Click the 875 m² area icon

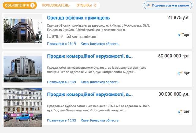coord(49,36)
